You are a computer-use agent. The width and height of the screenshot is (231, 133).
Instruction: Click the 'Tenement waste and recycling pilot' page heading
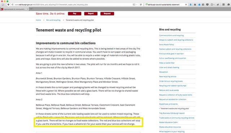[x=69, y=30]
